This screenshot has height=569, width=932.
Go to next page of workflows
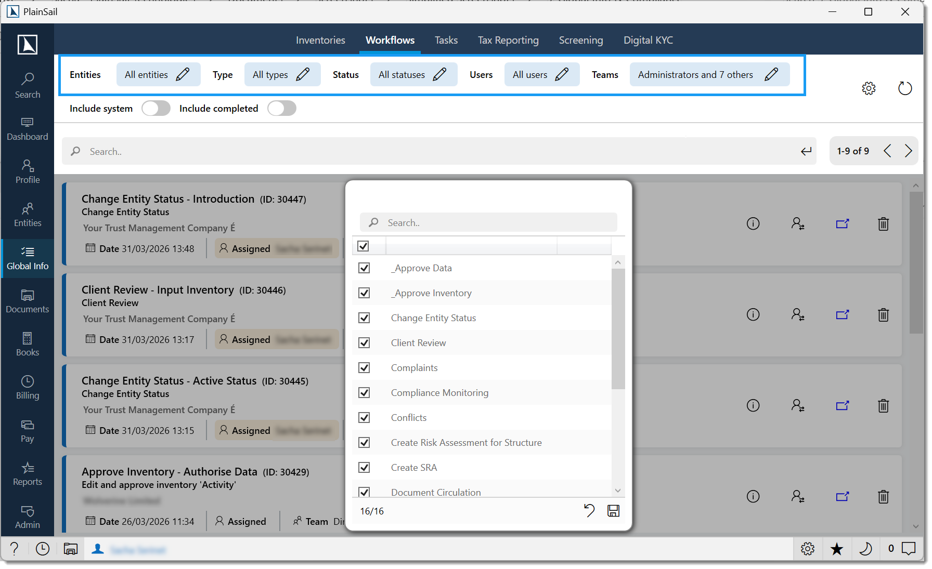908,151
